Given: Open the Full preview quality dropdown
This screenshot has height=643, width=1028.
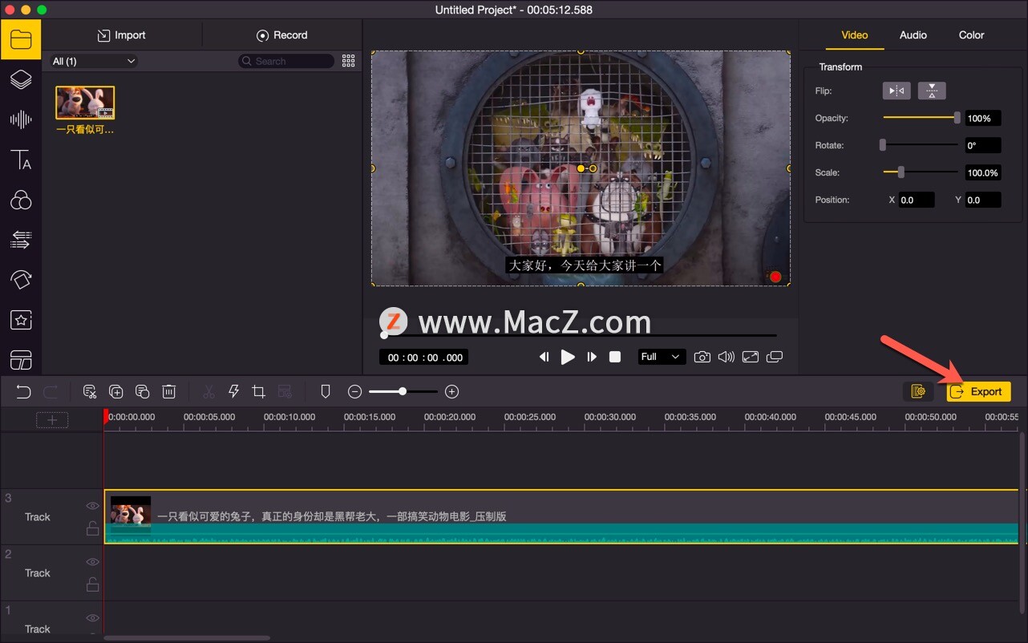Looking at the screenshot, I should pyautogui.click(x=662, y=357).
